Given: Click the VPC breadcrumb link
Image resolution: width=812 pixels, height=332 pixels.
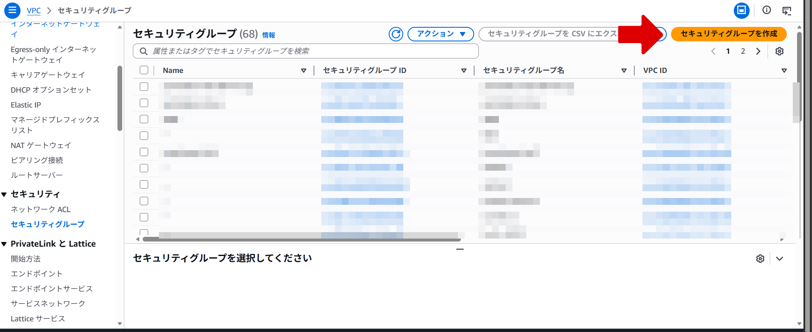Looking at the screenshot, I should coord(34,11).
